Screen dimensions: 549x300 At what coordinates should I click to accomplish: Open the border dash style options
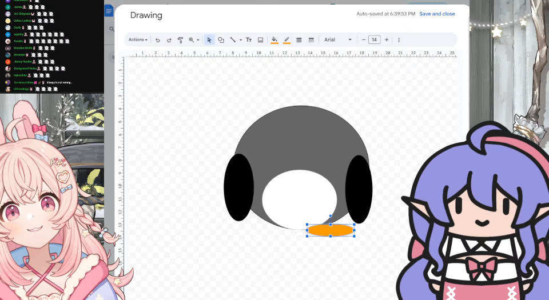[x=311, y=40]
